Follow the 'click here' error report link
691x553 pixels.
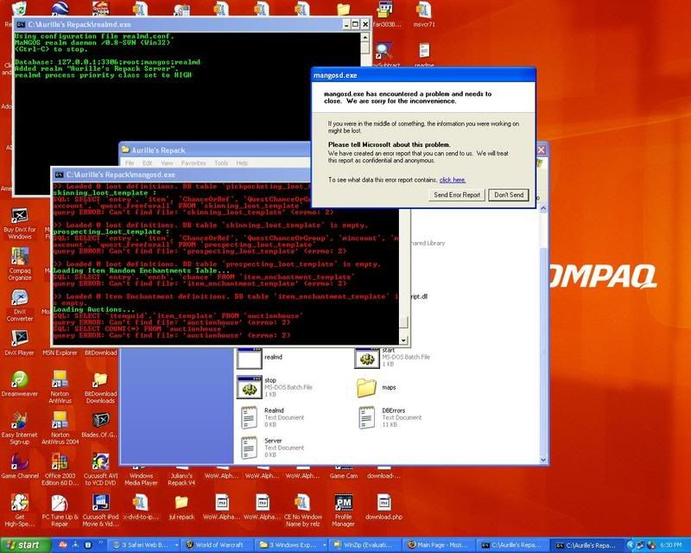(452, 180)
